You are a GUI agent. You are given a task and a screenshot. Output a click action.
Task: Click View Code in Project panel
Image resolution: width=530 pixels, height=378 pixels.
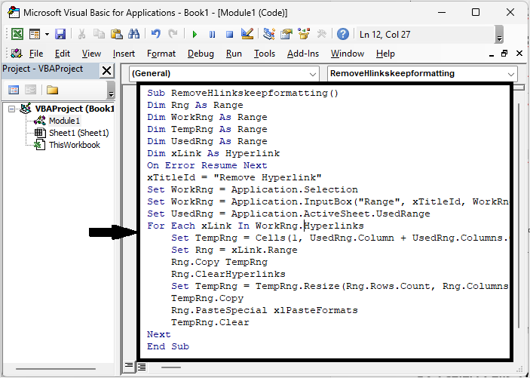click(14, 90)
